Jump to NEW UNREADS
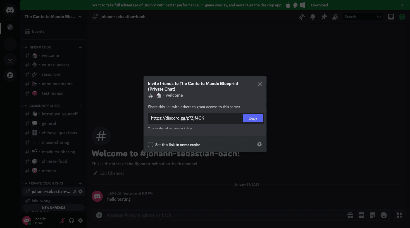This screenshot has height=228, width=410. [54, 208]
